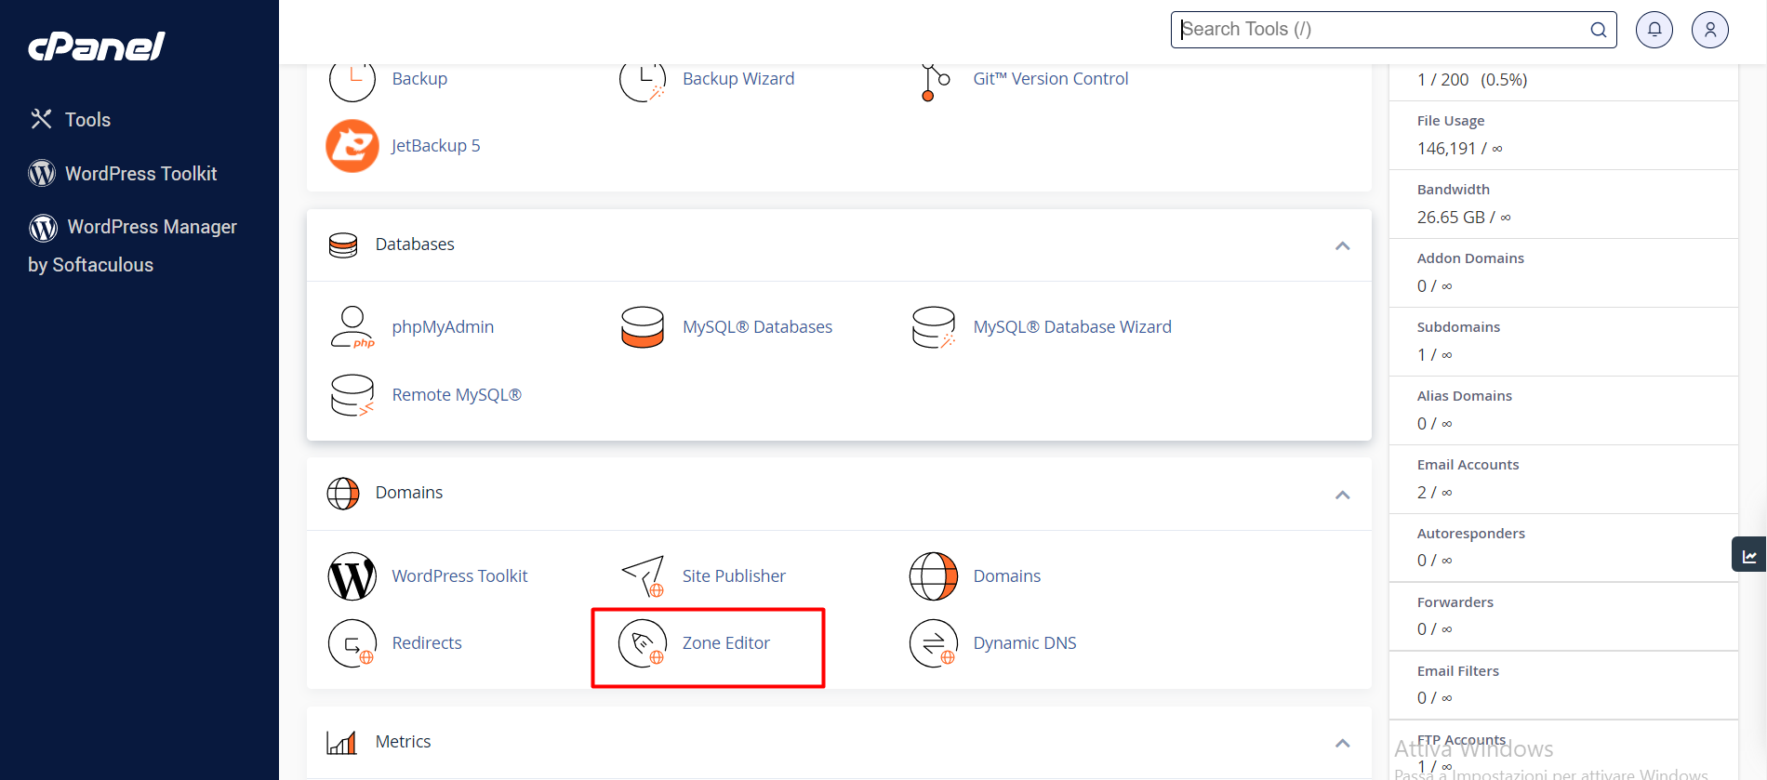Image resolution: width=1767 pixels, height=780 pixels.
Task: Open WordPress Manager by Softaculous
Action: coord(152,228)
